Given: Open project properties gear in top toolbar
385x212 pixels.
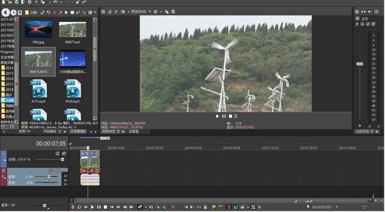Looking at the screenshot, I should pyautogui.click(x=29, y=2).
